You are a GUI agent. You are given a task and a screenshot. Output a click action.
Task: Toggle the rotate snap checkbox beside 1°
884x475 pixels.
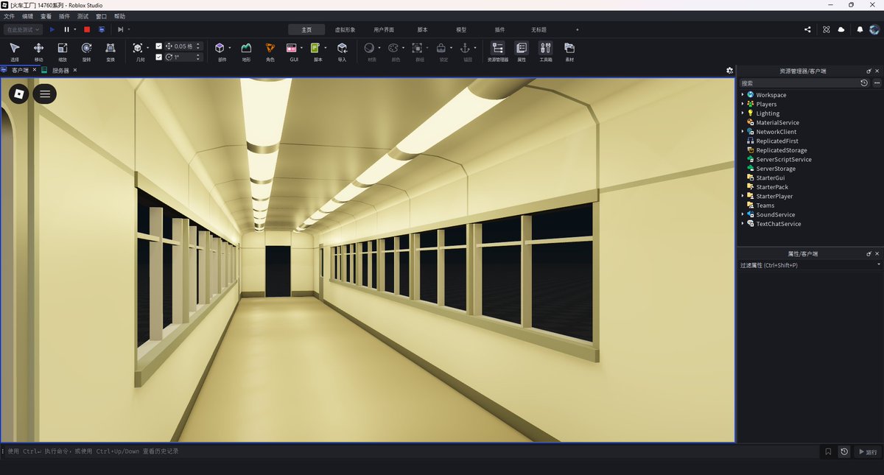tap(159, 57)
